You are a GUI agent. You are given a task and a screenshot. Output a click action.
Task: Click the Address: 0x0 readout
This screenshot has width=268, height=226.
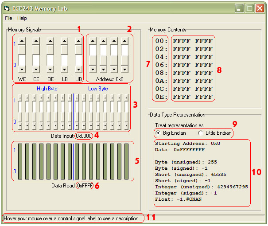(109, 79)
